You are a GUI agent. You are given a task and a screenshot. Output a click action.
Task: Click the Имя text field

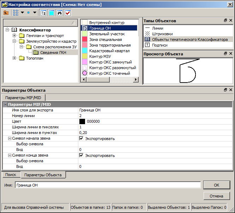pyautogui.click(x=108, y=185)
